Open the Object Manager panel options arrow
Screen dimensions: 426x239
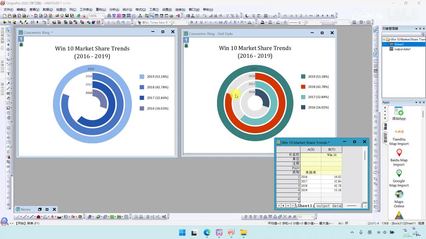416,29
